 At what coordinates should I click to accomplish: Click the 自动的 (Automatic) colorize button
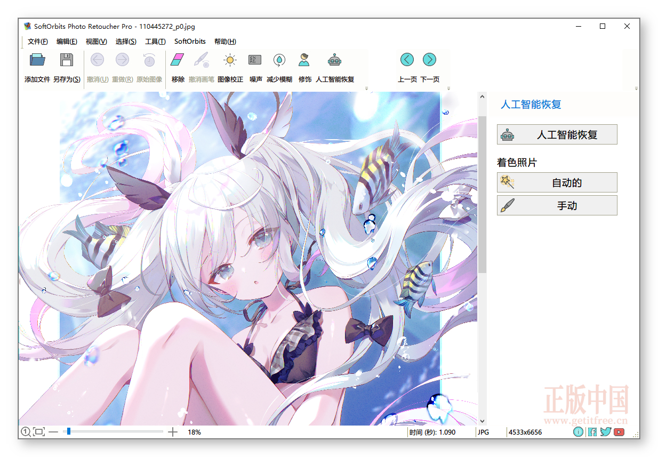pos(557,182)
